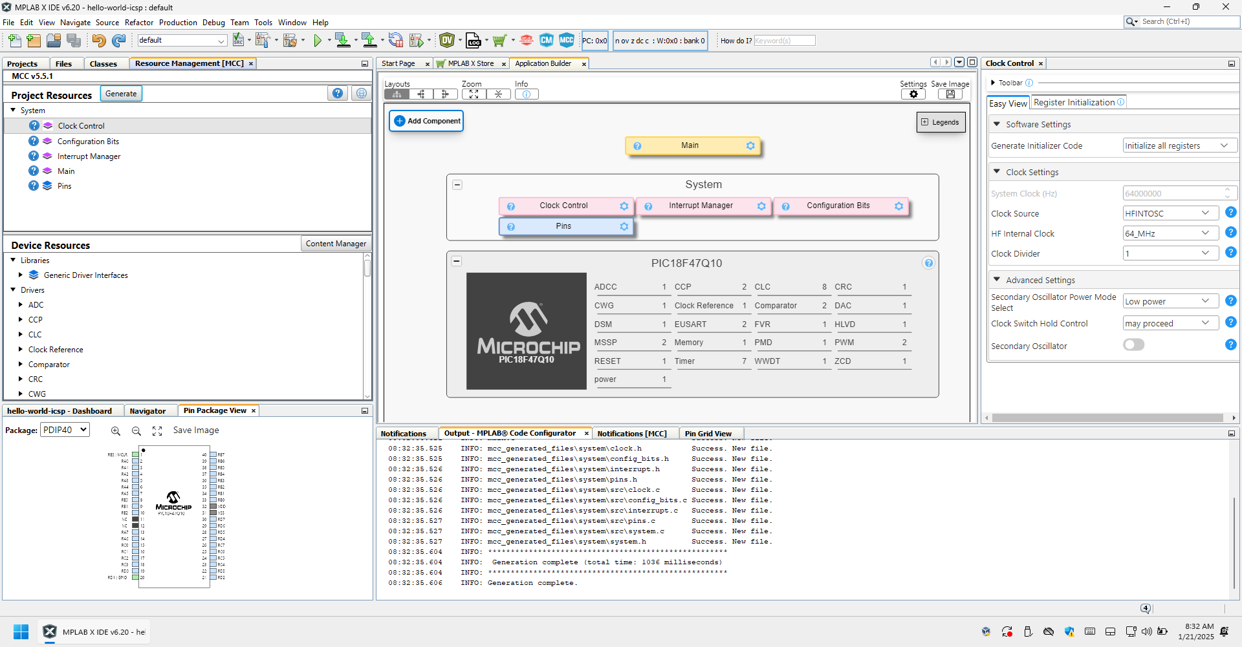Image resolution: width=1242 pixels, height=647 pixels.
Task: Click the Debug Main Project icon
Action: point(417,41)
